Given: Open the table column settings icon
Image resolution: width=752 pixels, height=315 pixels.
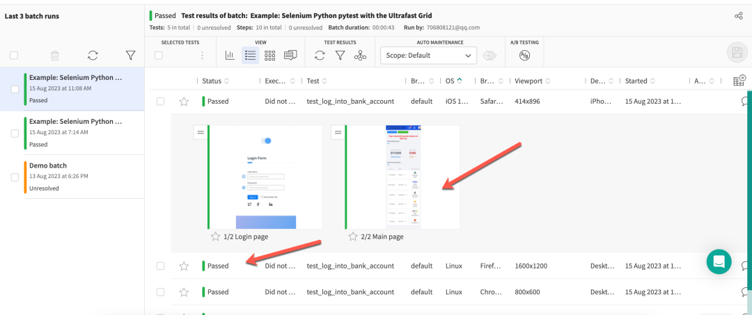Looking at the screenshot, I should point(739,81).
